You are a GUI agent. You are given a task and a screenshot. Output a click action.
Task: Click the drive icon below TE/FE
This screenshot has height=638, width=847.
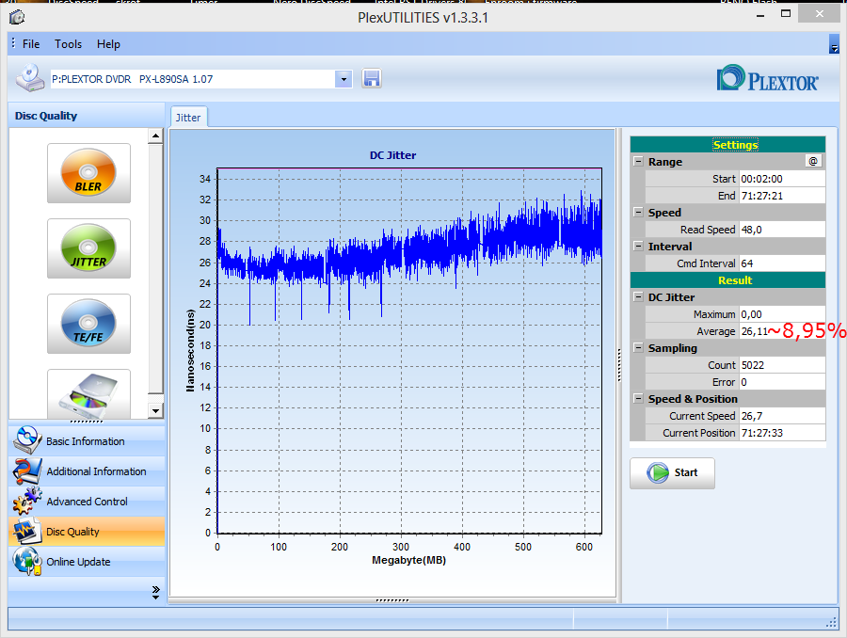[x=88, y=394]
